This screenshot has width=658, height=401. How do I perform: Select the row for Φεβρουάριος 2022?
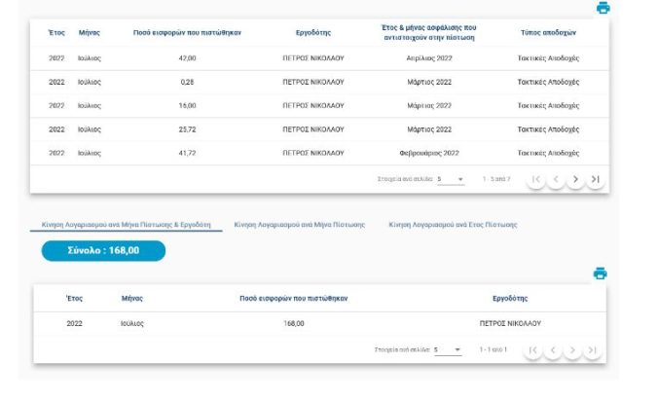click(321, 153)
